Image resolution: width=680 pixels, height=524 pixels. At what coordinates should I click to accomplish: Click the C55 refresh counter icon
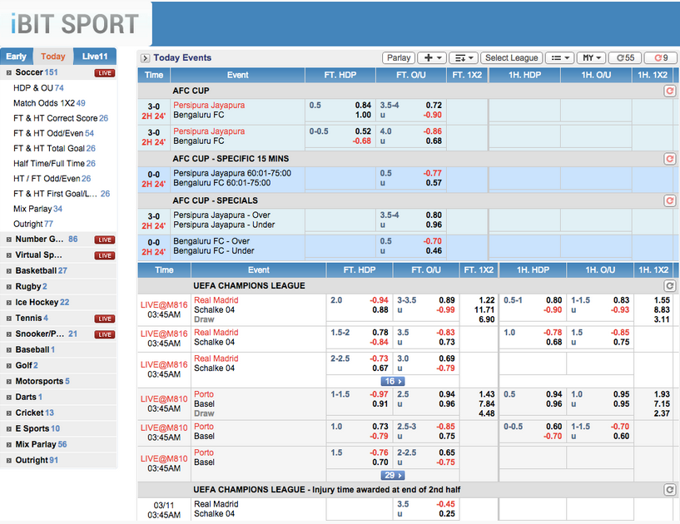623,57
